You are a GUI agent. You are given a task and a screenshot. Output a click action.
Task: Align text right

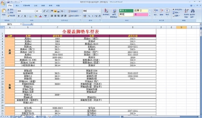click(x=58, y=16)
